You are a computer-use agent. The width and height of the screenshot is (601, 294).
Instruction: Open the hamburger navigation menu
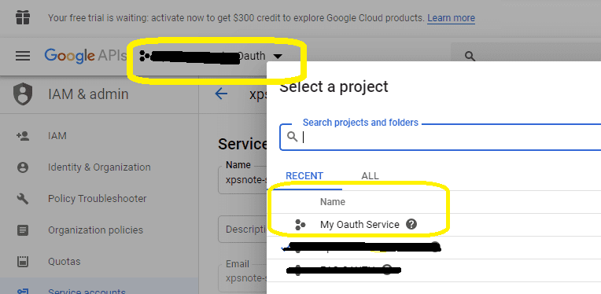(x=23, y=56)
